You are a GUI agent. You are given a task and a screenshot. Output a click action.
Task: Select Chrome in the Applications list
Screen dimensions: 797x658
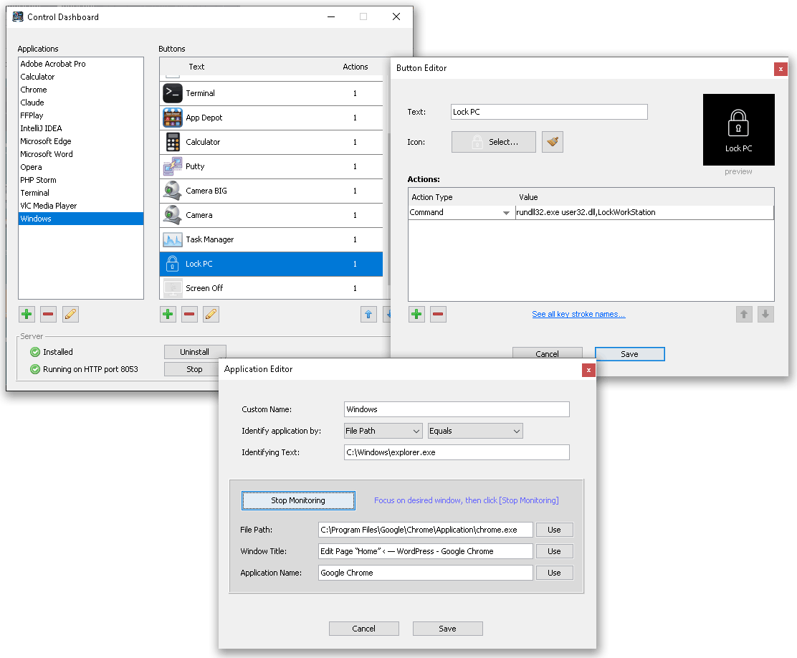tap(34, 90)
